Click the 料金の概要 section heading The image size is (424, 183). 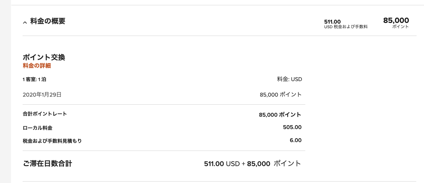pyautogui.click(x=48, y=21)
